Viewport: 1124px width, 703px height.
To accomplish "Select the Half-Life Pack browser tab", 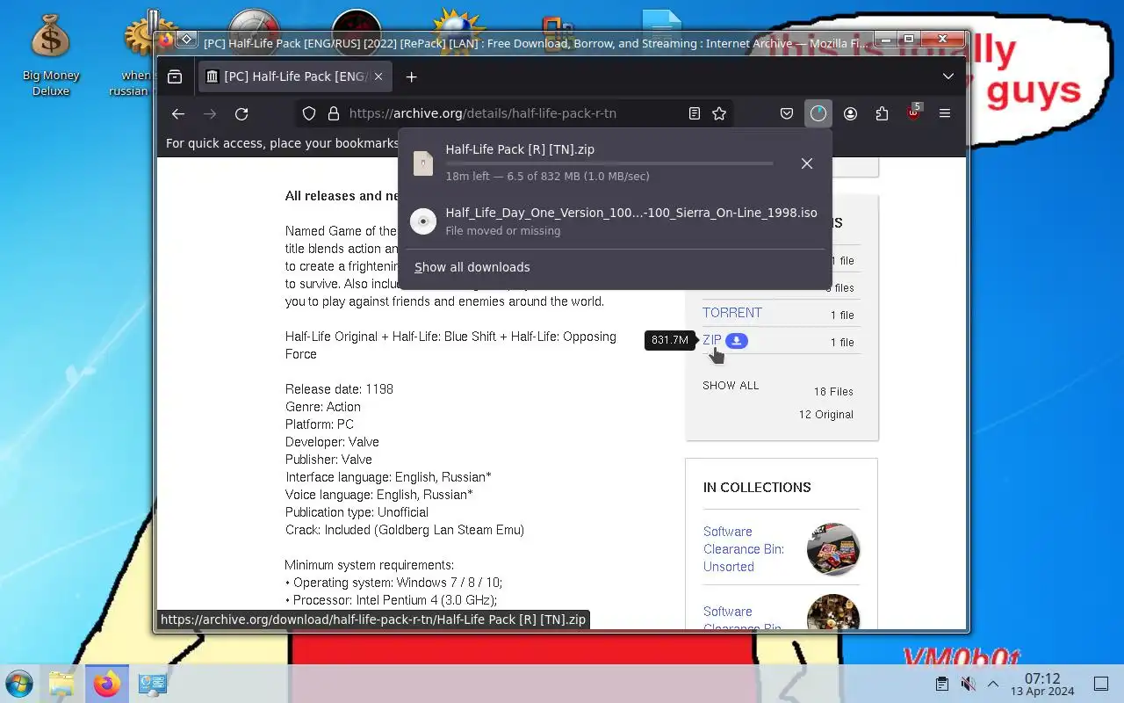I will [294, 76].
